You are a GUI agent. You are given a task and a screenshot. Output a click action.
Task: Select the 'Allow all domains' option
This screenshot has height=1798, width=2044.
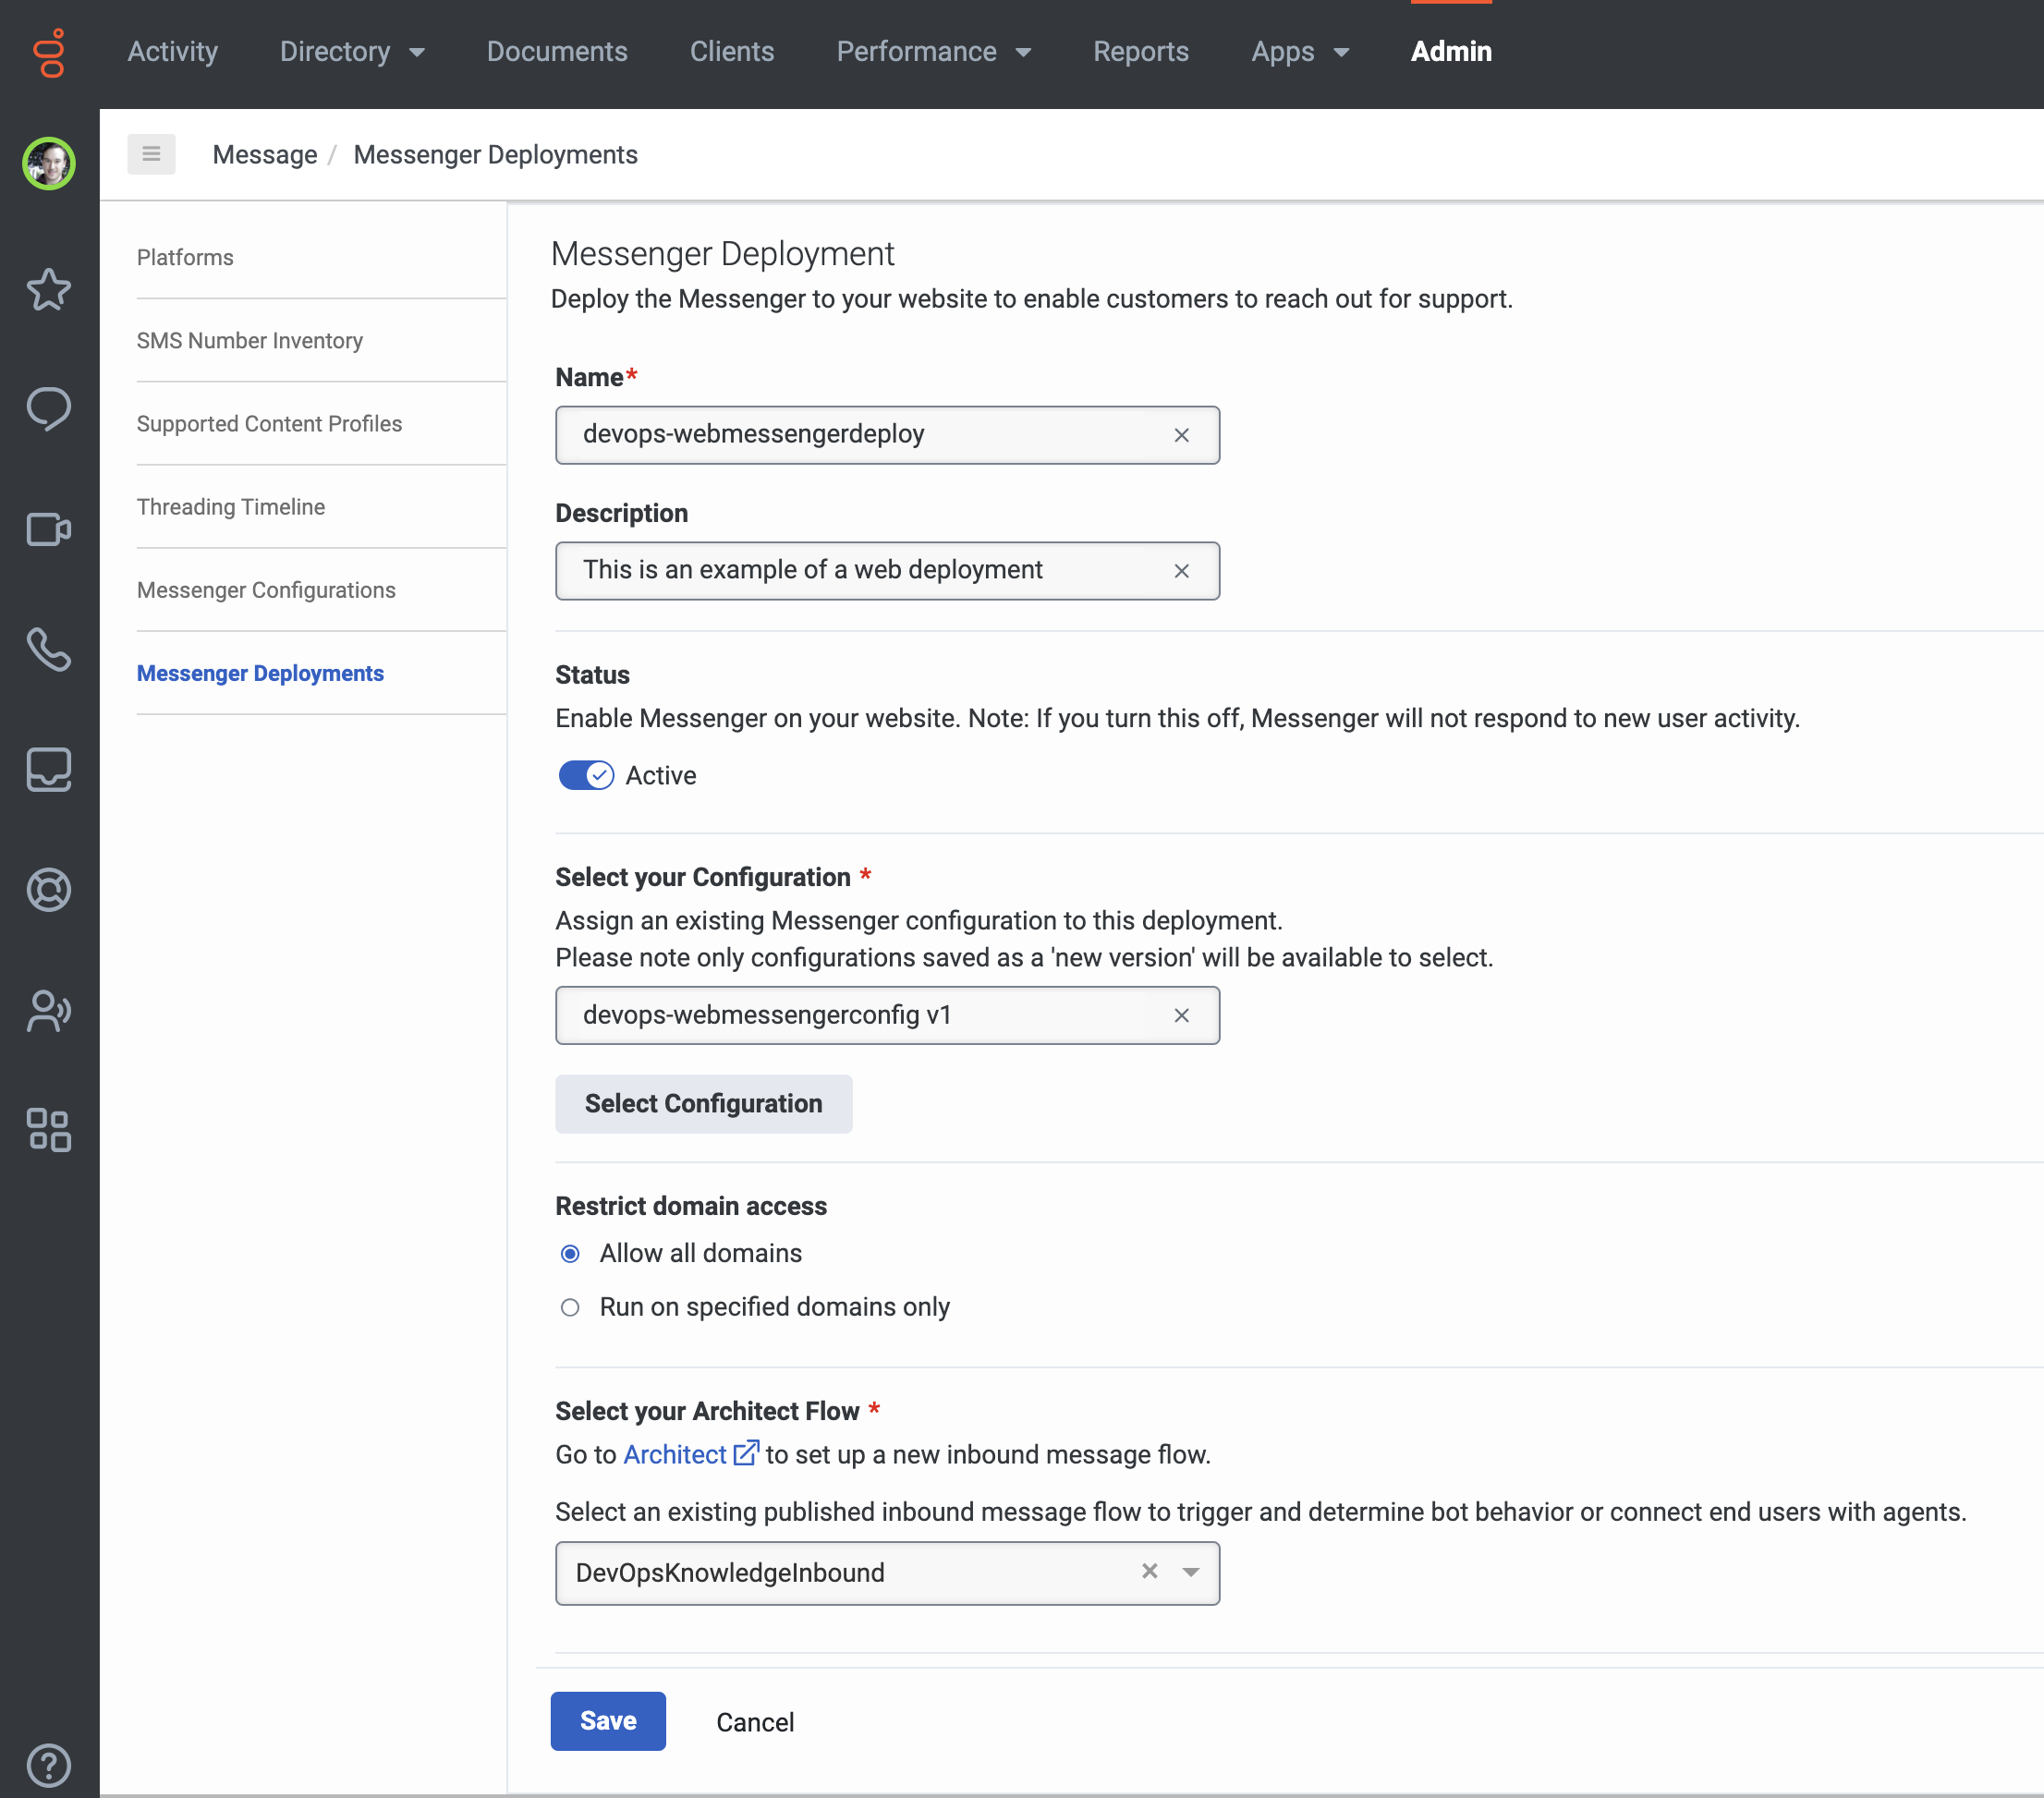(570, 1253)
